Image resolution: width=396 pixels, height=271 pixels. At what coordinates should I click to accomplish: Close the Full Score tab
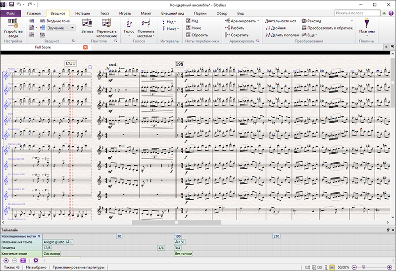pos(85,47)
